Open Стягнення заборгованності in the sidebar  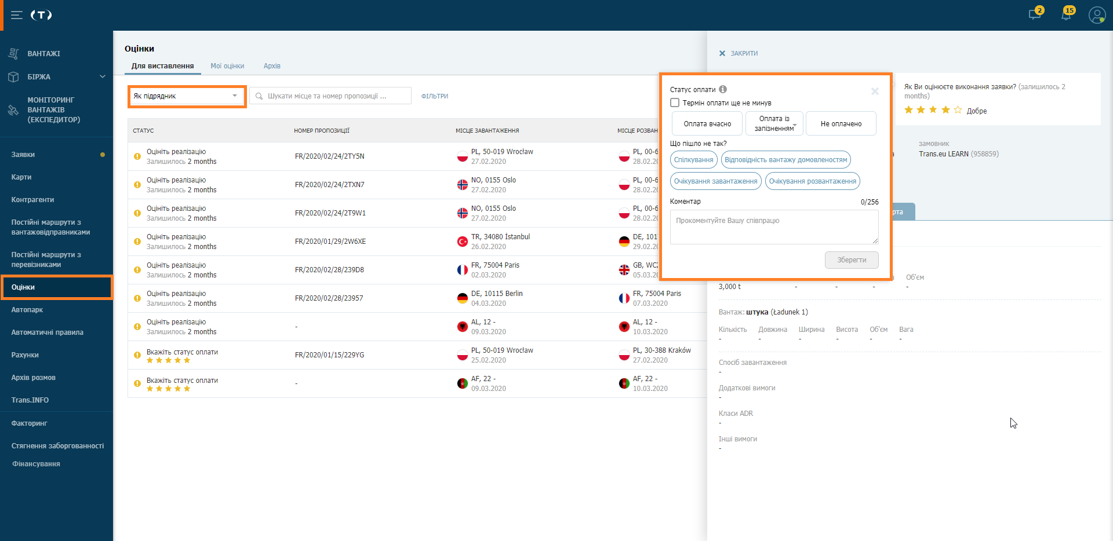(56, 446)
